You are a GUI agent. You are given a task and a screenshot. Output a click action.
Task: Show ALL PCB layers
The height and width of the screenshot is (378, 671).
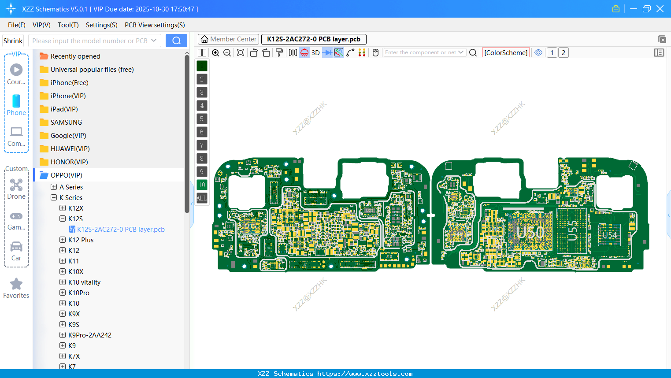coord(202,198)
